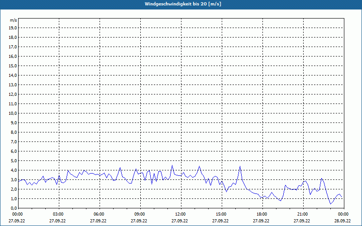Click the "11,0" y-axis label

[x=13, y=104]
